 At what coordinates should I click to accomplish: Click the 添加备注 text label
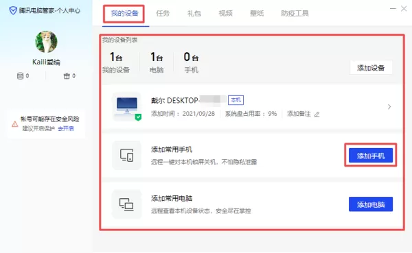pyautogui.click(x=299, y=114)
